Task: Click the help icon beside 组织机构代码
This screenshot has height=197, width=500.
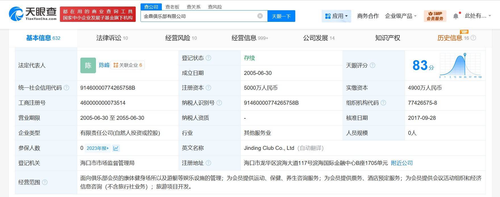Action: point(383,103)
